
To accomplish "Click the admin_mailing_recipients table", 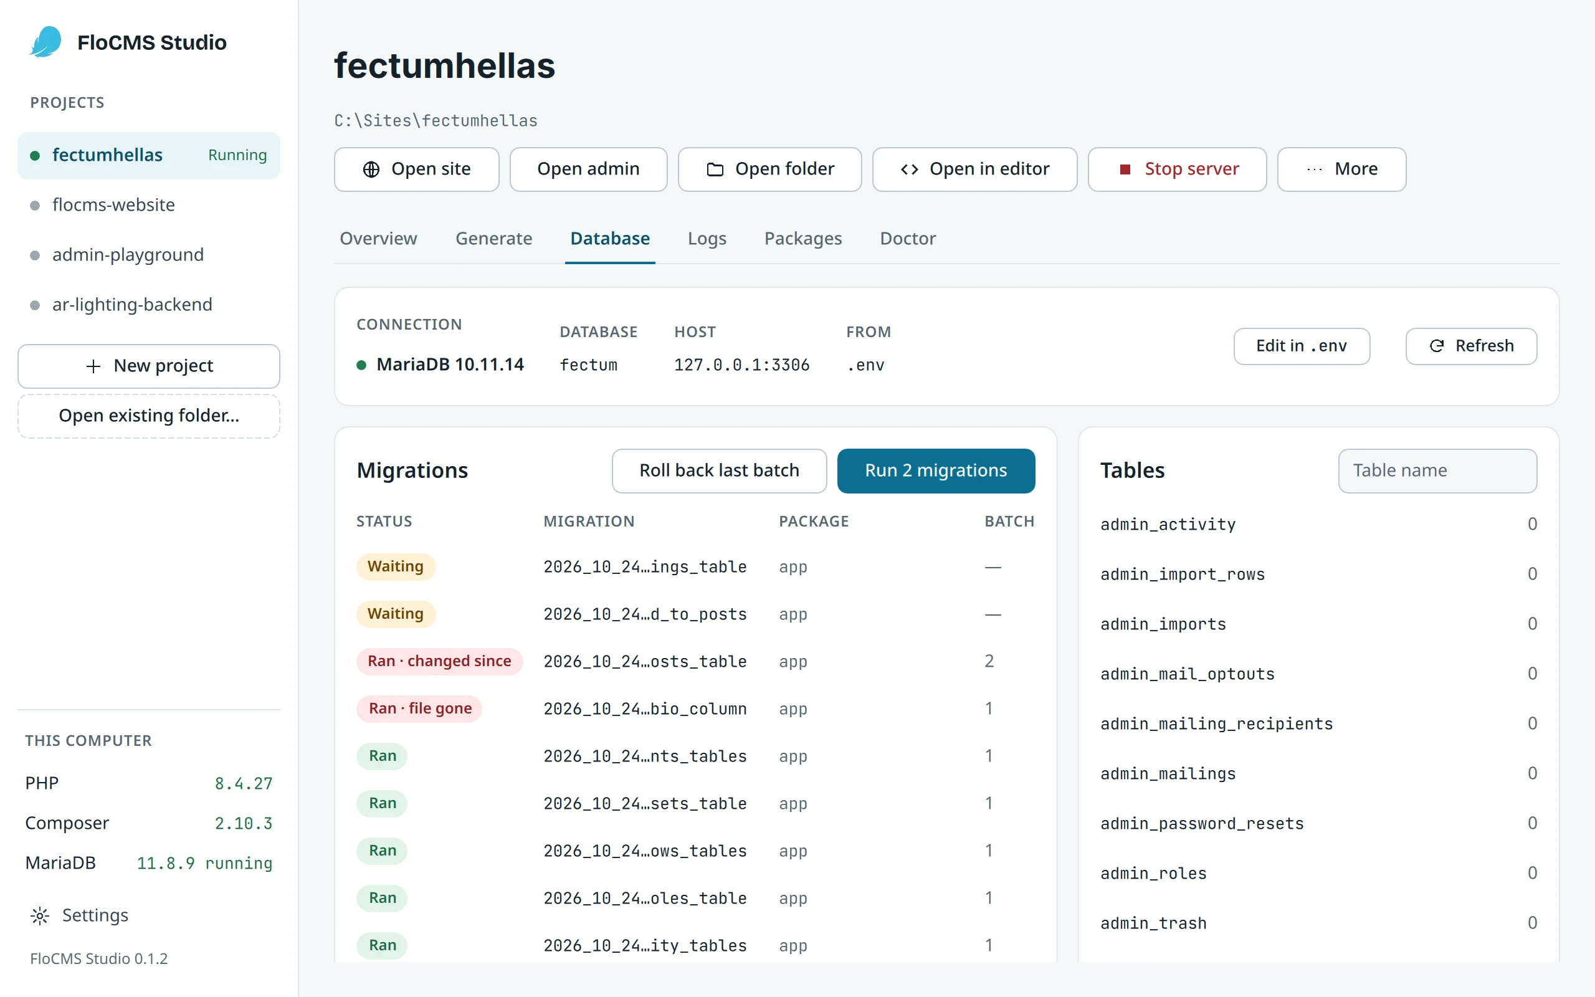I will 1318,723.
